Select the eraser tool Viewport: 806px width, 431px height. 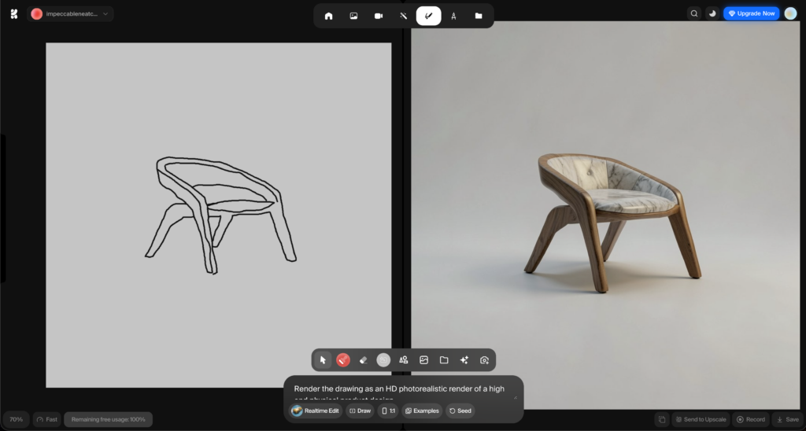tap(363, 359)
